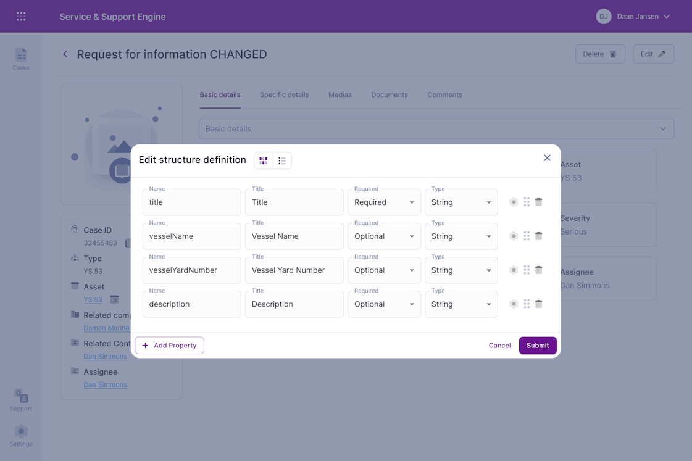Open the Type dropdown for the vesselName row
The image size is (692, 461).
pos(461,236)
